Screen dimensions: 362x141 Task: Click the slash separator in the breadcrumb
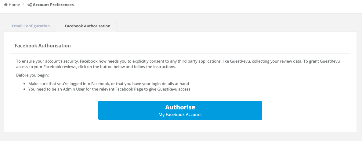(23, 5)
